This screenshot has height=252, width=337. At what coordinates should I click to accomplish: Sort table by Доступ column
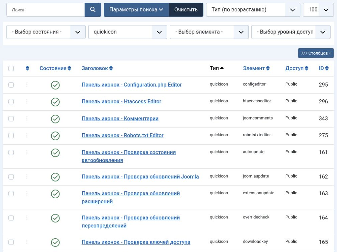(x=297, y=68)
